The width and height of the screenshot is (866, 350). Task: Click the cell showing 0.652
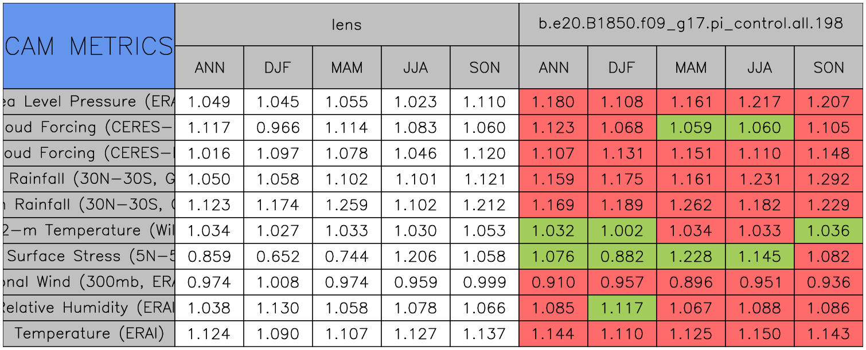pyautogui.click(x=278, y=257)
